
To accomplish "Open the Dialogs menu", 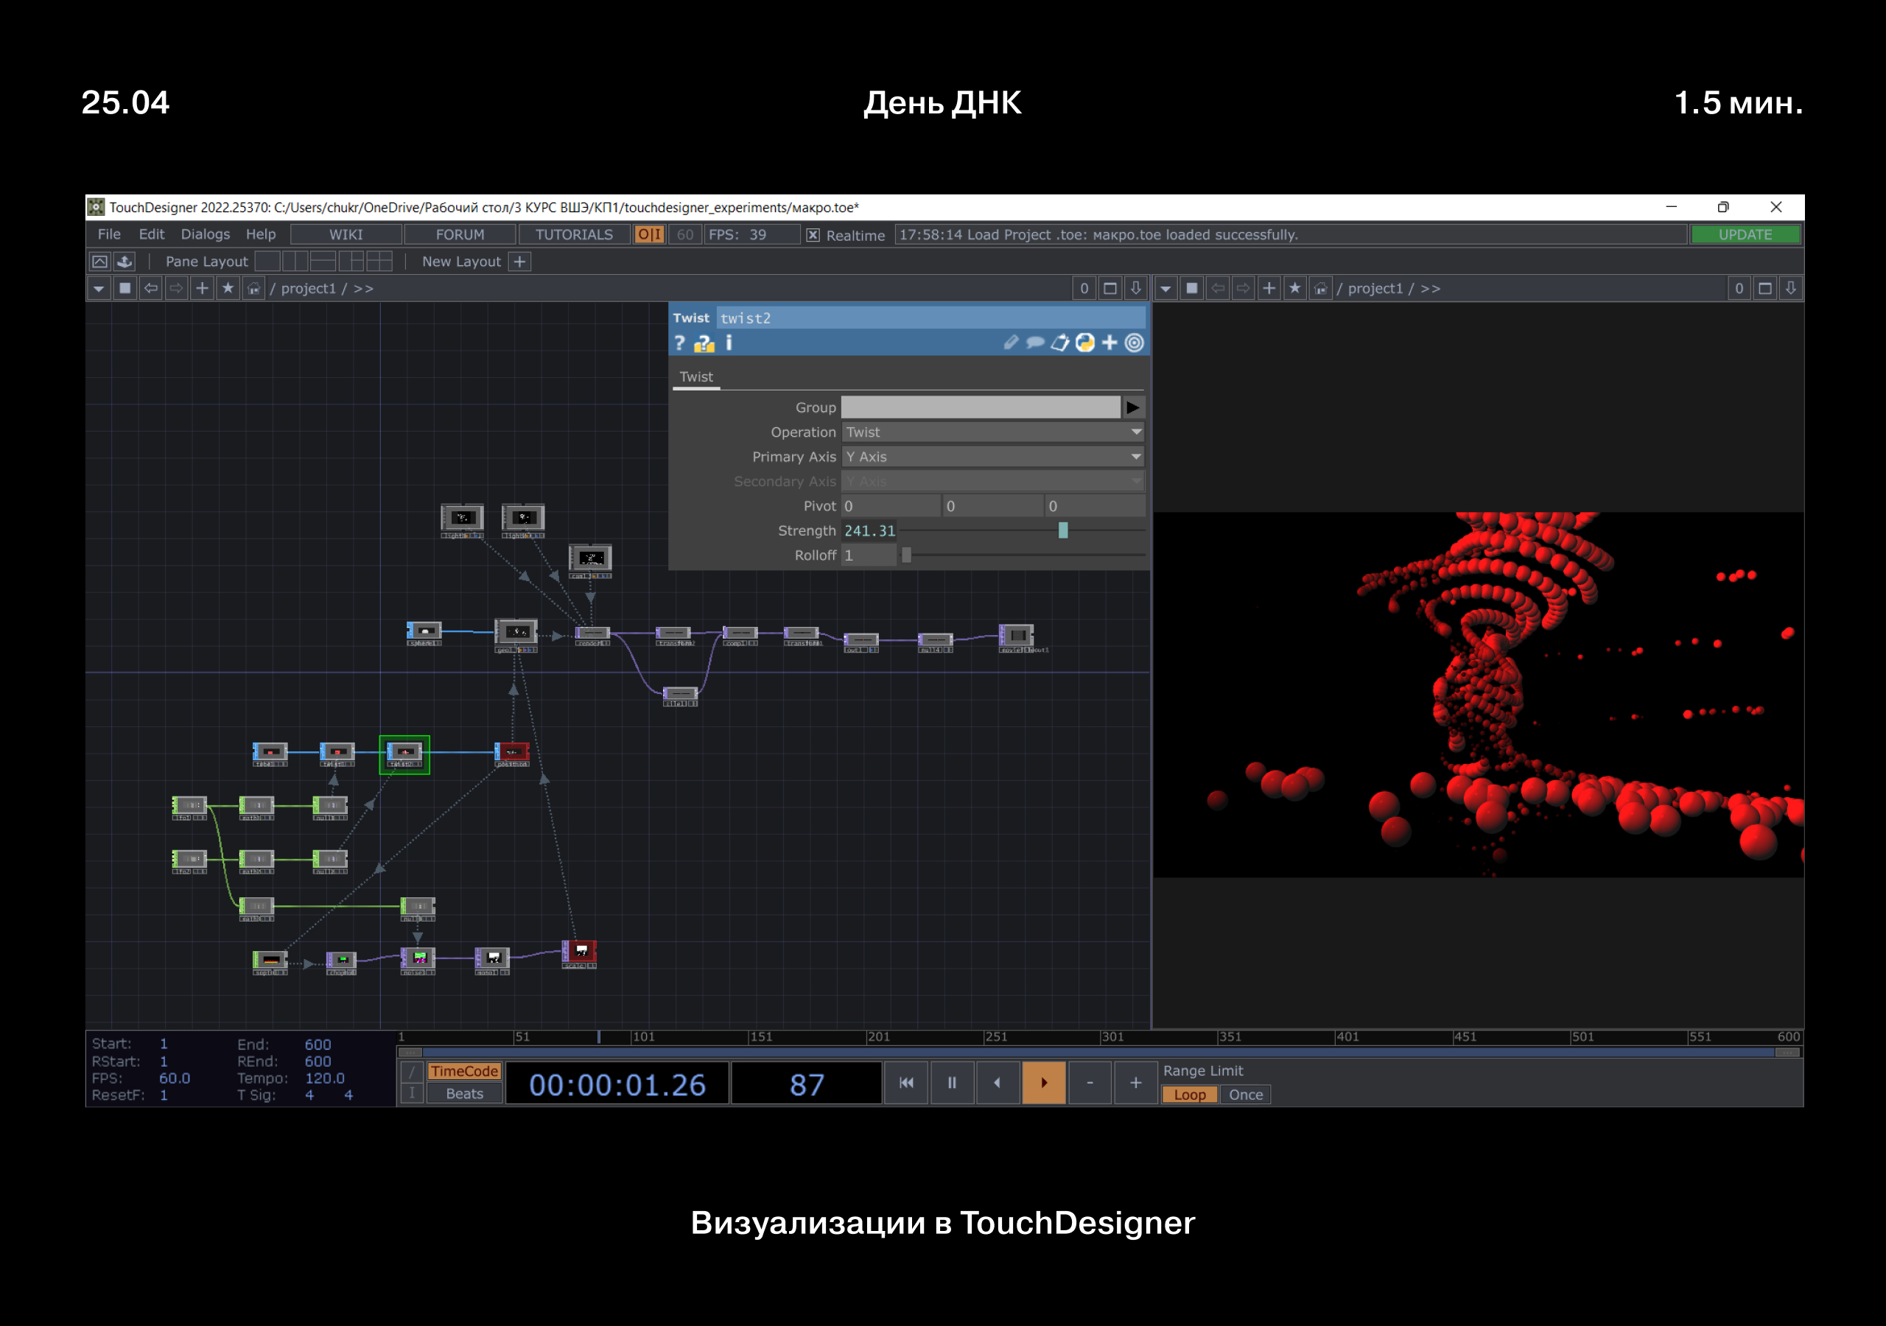I will pos(206,234).
